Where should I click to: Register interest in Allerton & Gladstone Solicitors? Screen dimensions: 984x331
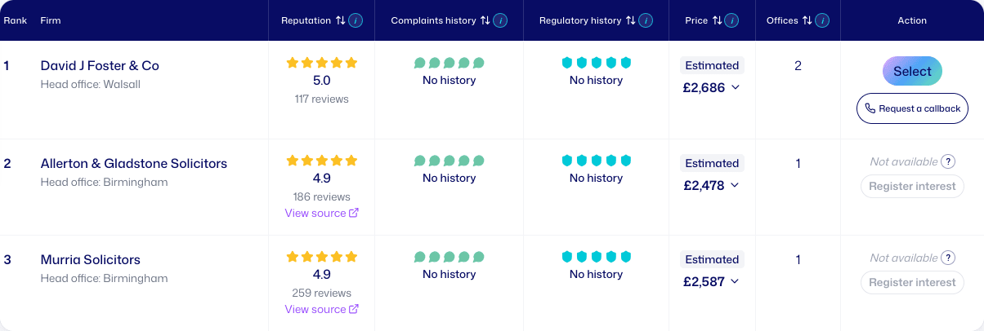tap(912, 186)
